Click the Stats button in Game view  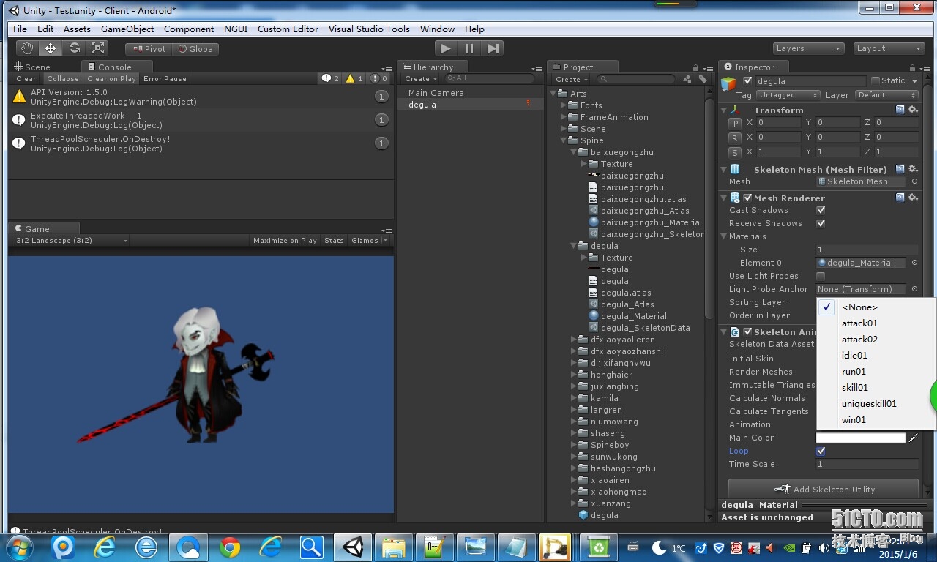tap(334, 240)
